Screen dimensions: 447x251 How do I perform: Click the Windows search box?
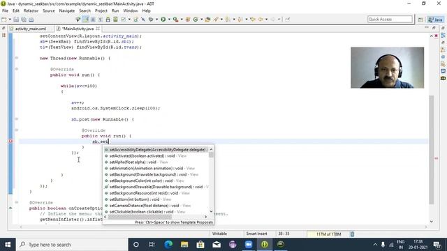tap(72, 245)
